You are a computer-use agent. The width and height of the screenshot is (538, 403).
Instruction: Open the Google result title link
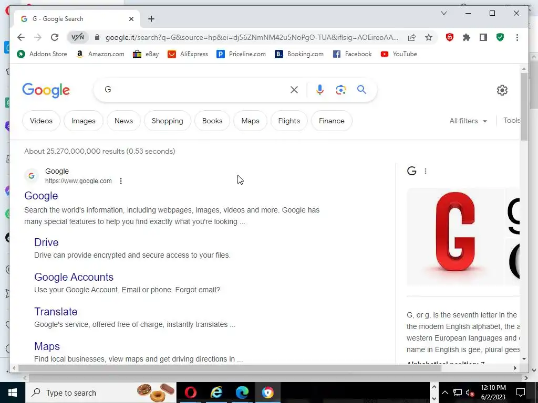coord(41,196)
